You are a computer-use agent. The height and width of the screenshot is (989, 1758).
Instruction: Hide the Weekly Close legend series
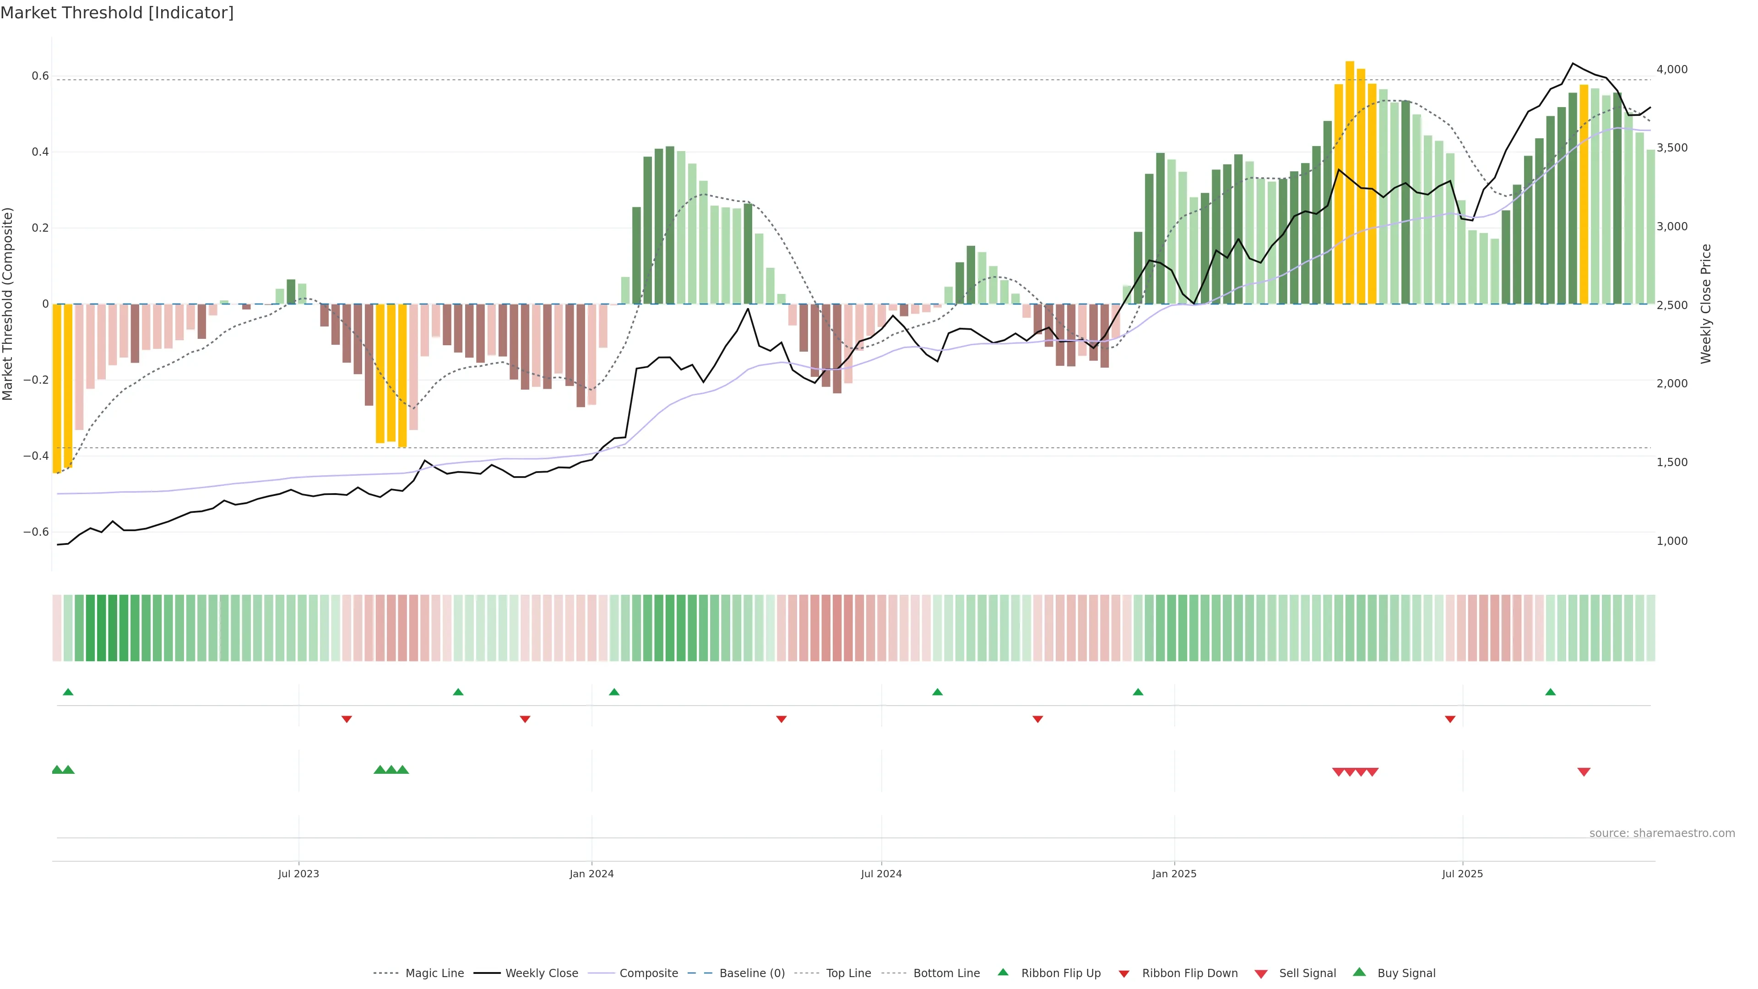[x=541, y=973]
